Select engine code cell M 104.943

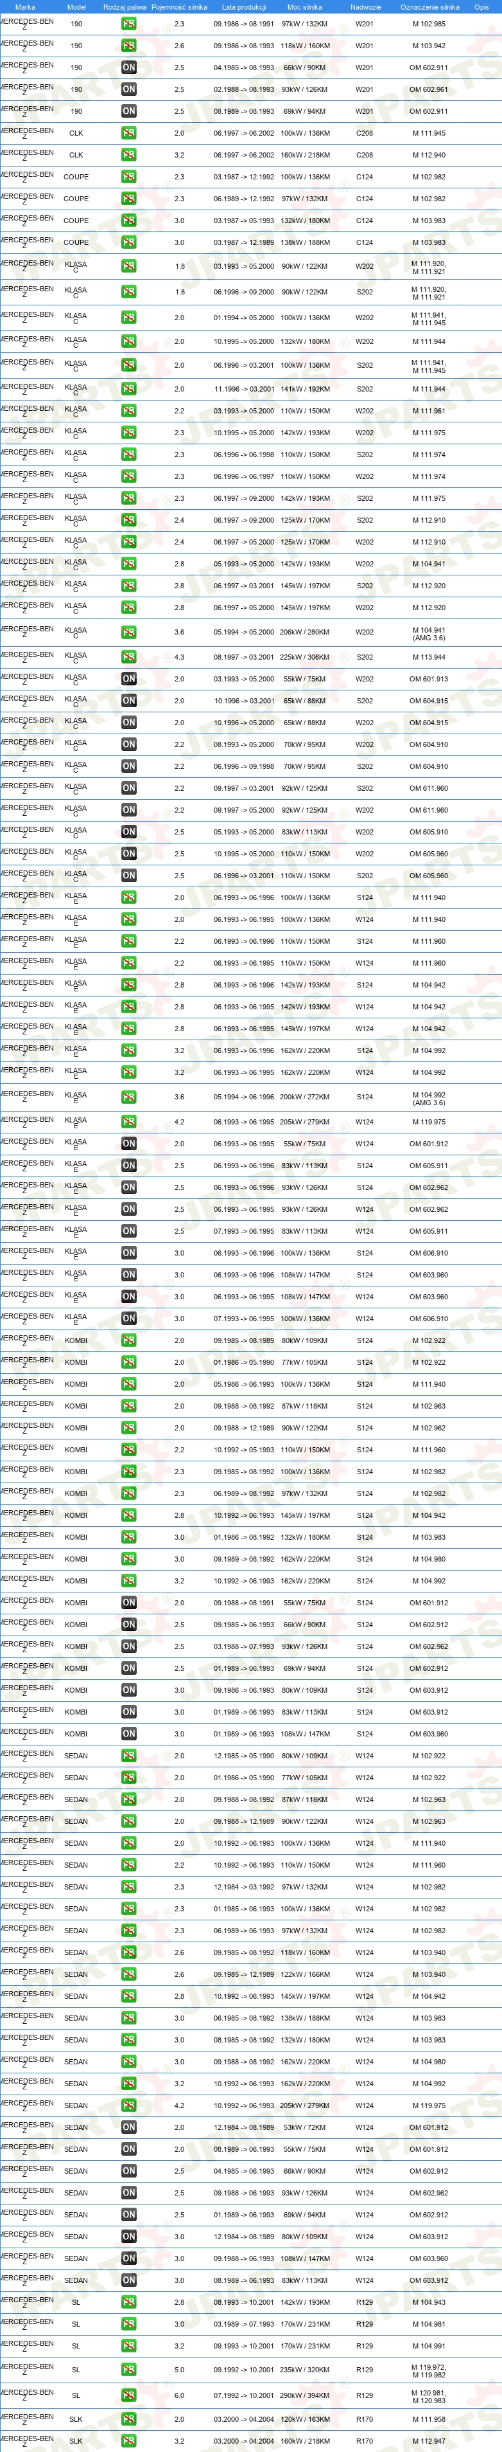point(429,2302)
